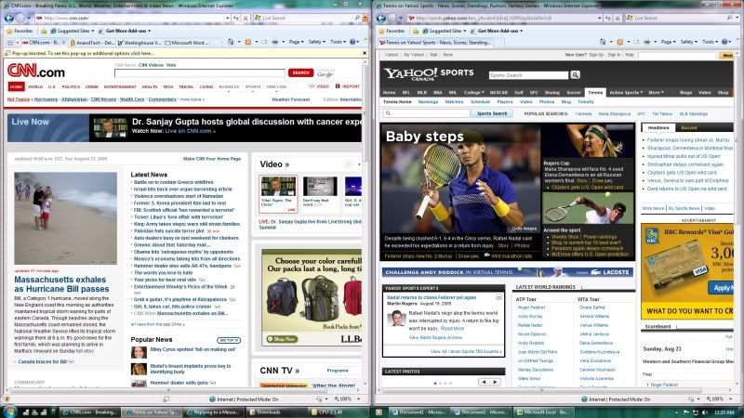744x418 pixels.
Task: Go back in the Yahoo Sports window
Action: pyautogui.click(x=380, y=19)
